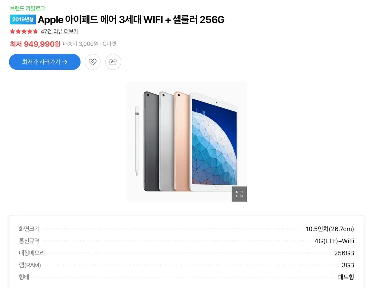
Task: Click the 형태 패드형 spec value
Action: pos(346,277)
